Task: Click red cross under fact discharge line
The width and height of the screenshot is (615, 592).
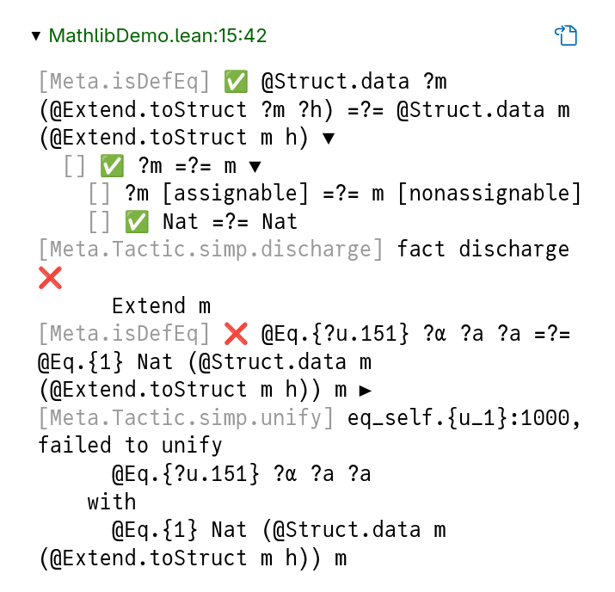Action: click(x=50, y=278)
